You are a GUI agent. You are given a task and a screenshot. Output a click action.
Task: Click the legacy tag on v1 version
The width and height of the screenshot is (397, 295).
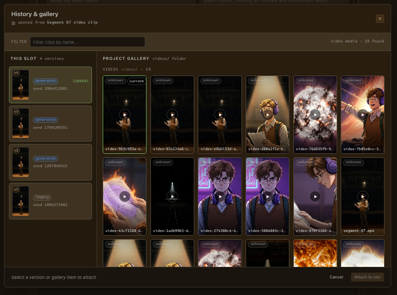pos(42,197)
